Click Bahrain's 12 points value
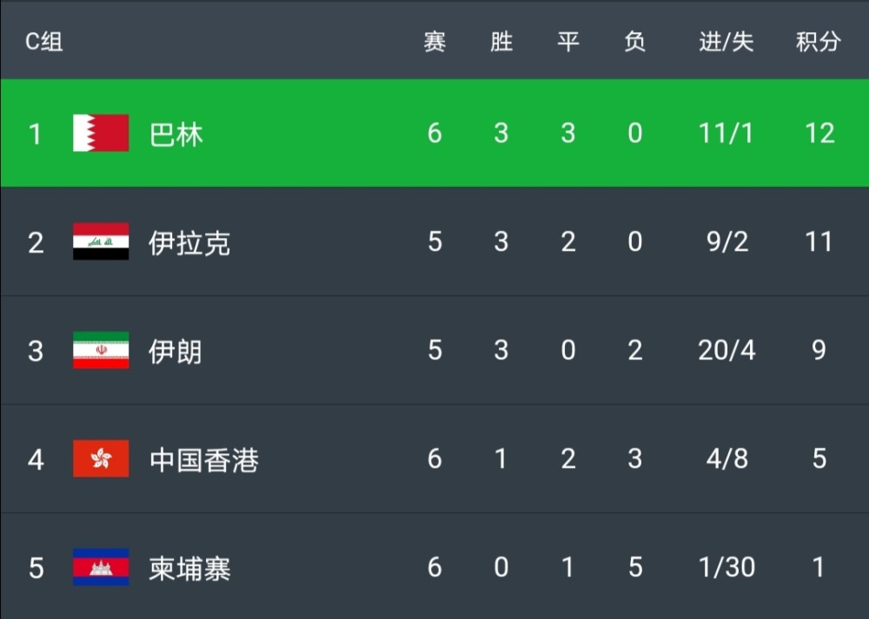 (819, 134)
